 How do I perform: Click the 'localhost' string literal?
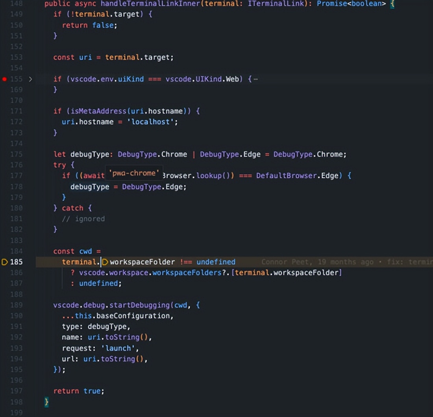150,122
